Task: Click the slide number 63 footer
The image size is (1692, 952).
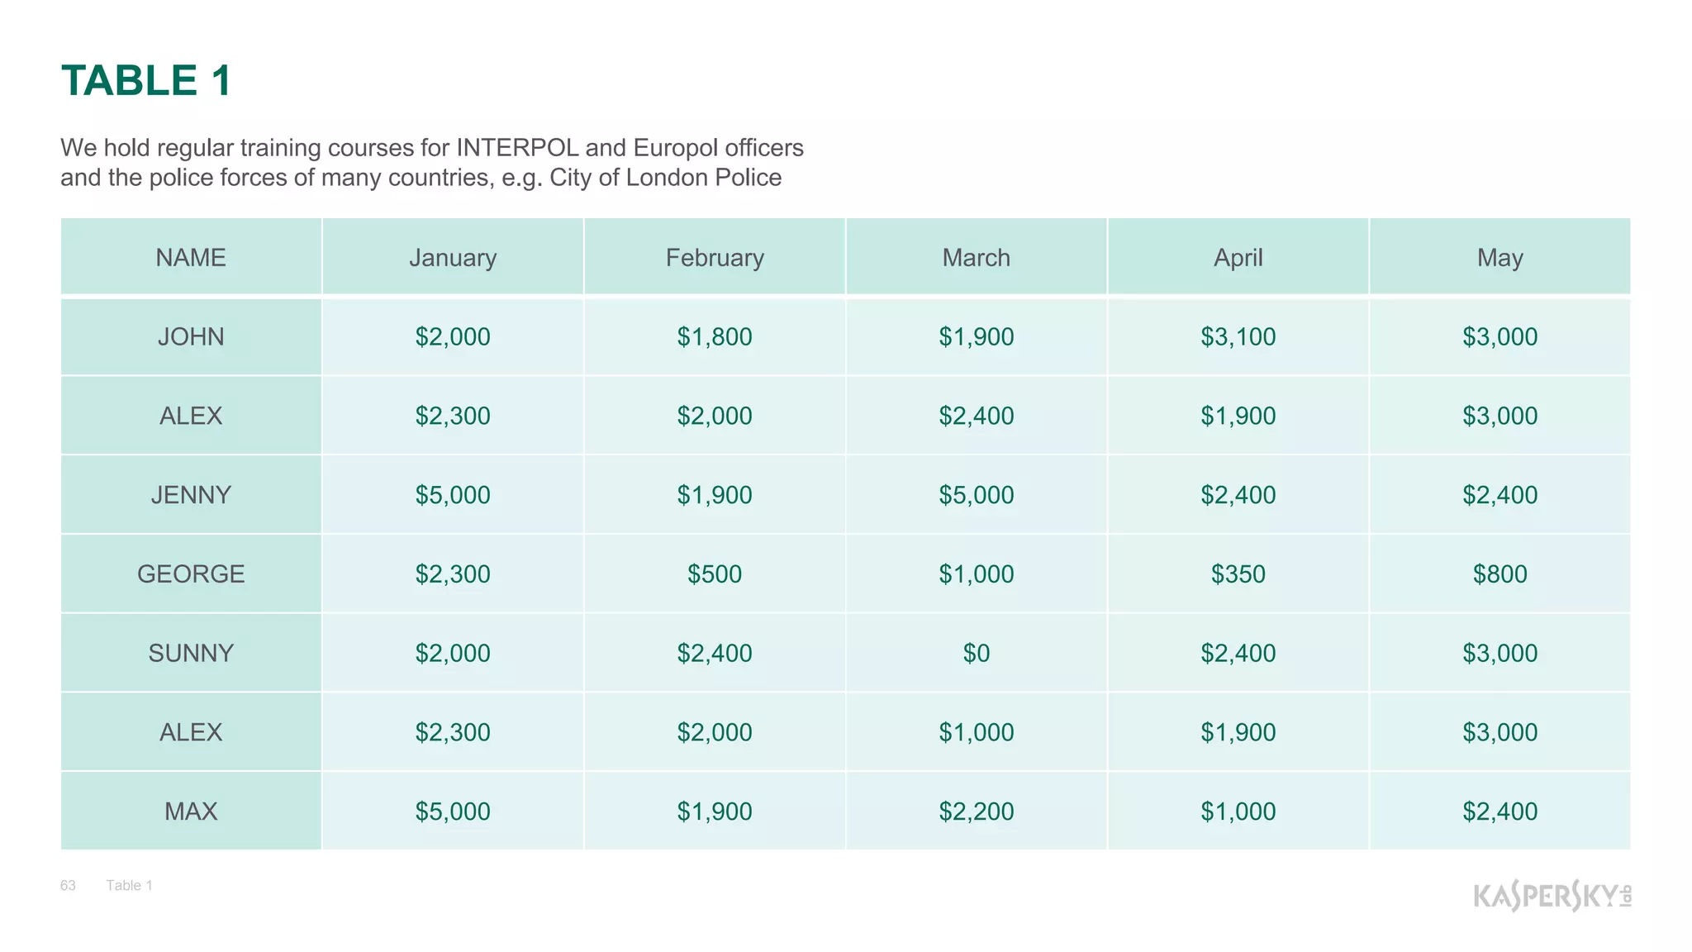Action: (x=68, y=885)
